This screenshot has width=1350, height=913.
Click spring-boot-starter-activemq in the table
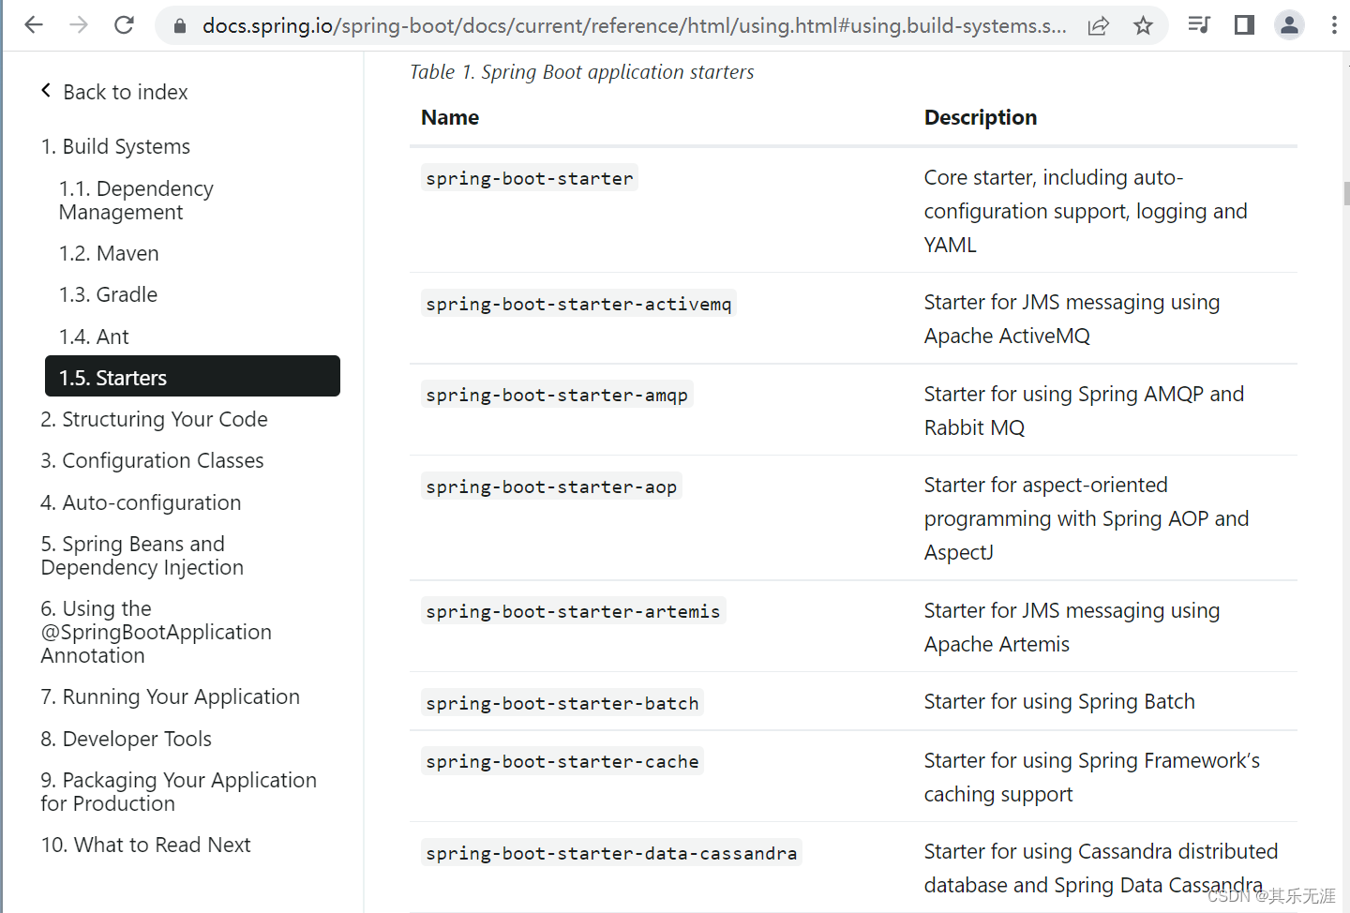point(578,304)
